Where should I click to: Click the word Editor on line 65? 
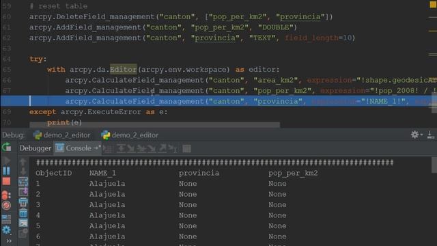[123, 70]
